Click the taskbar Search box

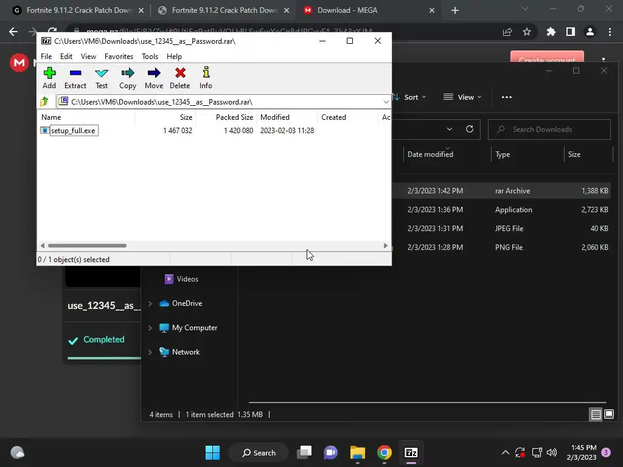pyautogui.click(x=259, y=452)
